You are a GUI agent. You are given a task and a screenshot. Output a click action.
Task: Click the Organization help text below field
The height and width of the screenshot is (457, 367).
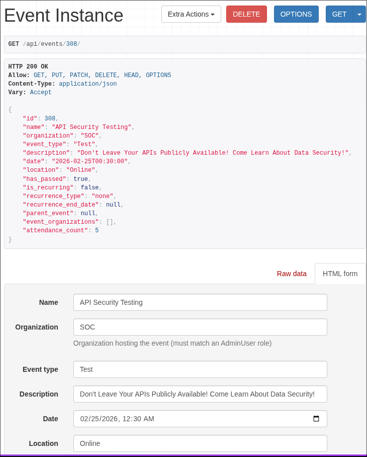[x=172, y=343]
